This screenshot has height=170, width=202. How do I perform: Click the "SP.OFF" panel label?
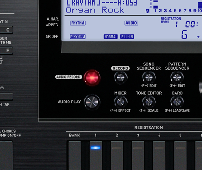pos(52,36)
